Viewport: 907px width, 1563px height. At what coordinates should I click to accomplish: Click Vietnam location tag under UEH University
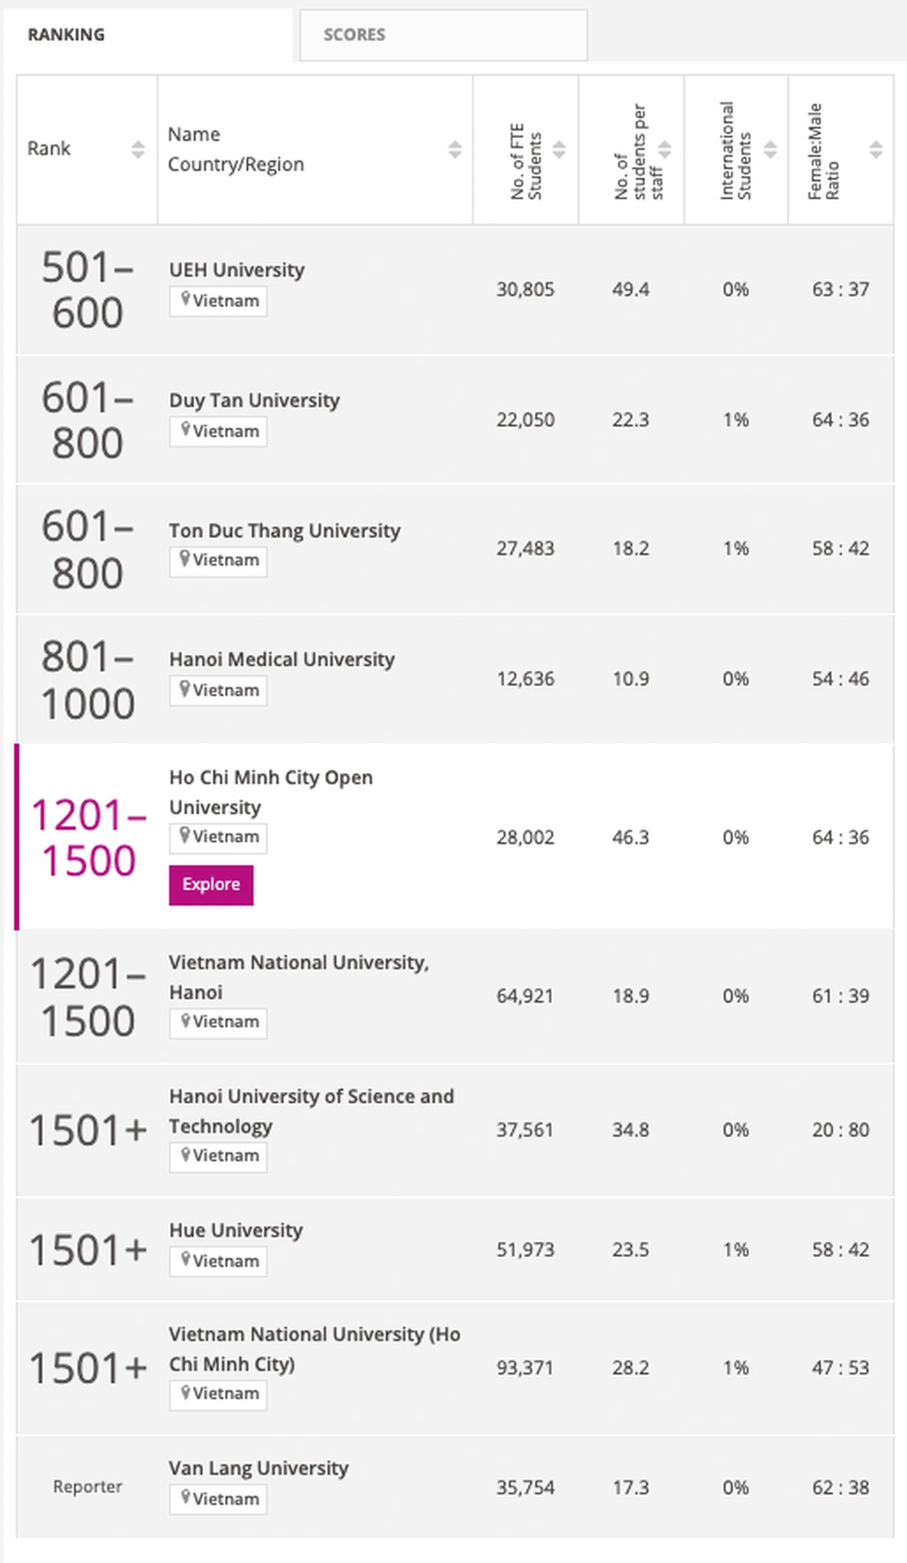[x=218, y=301]
